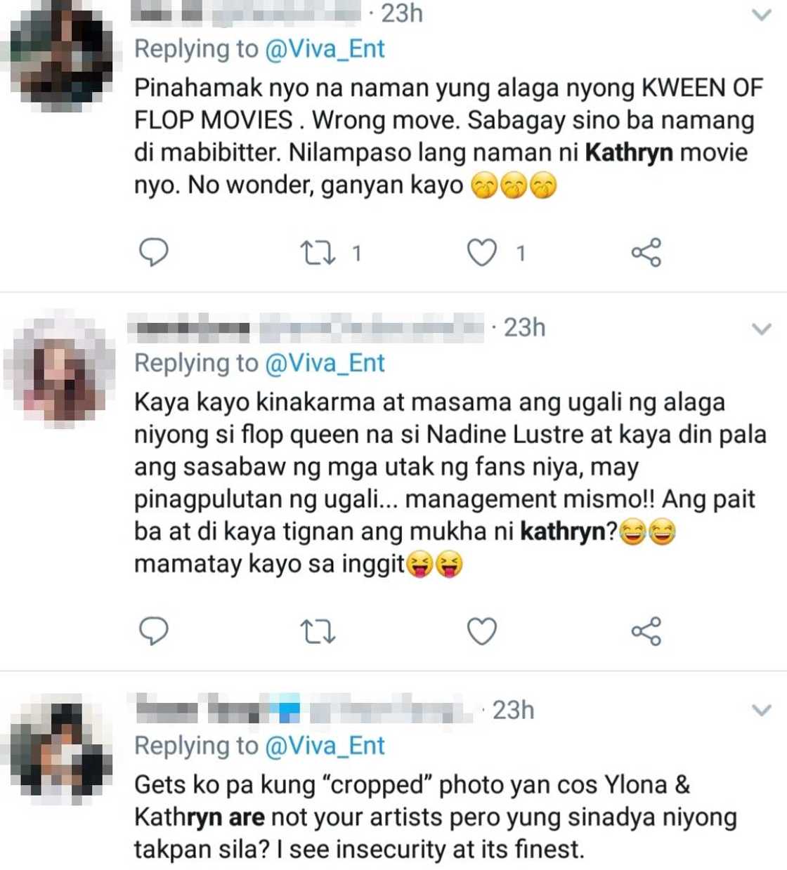Open options chevron on the first tweet
Image resolution: width=787 pixels, height=870 pixels.
762,15
